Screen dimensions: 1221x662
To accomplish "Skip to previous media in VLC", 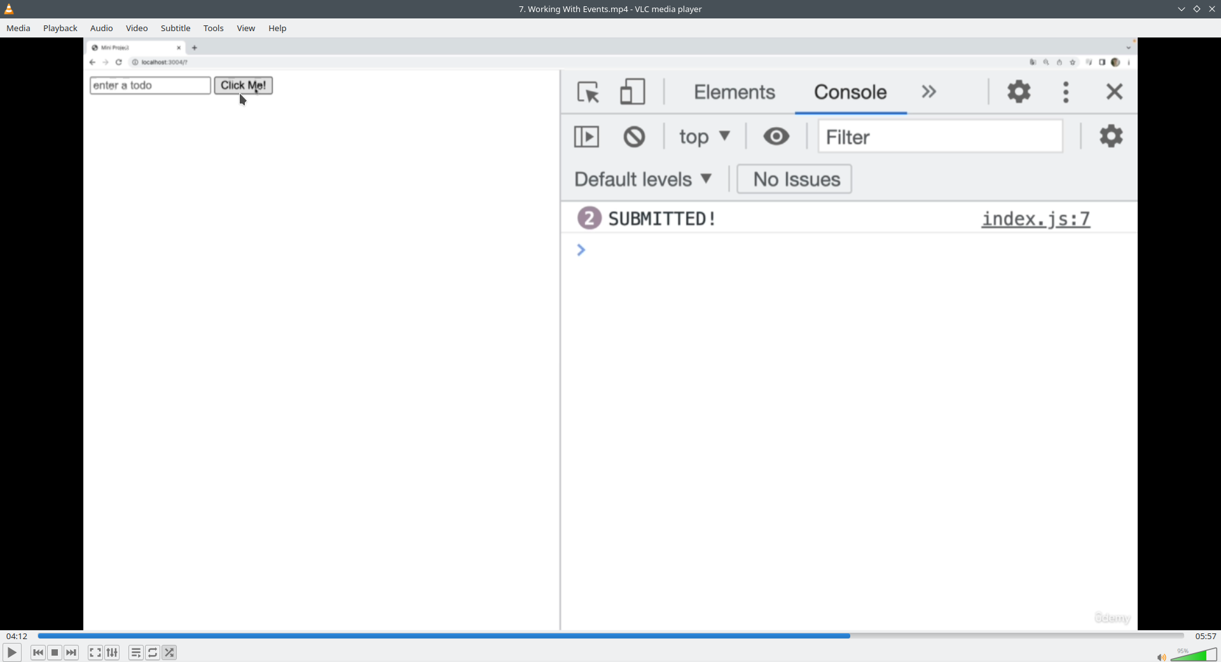I will [38, 652].
